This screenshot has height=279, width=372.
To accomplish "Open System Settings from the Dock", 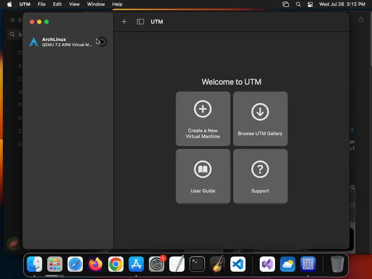I will [157, 264].
